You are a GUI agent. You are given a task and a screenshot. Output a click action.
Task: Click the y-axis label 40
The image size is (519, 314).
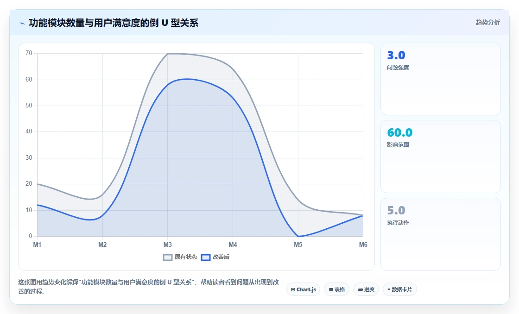click(x=29, y=132)
